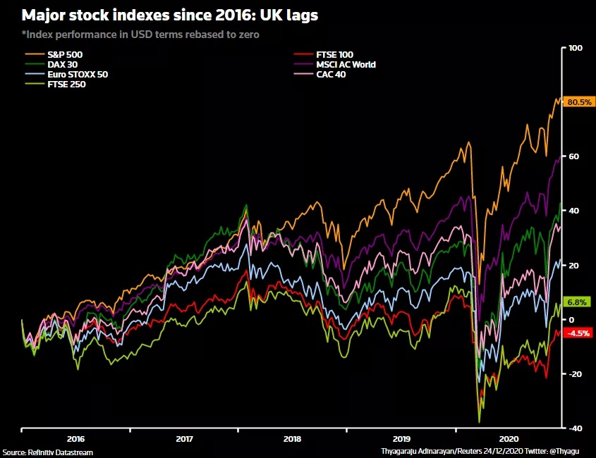Screen dimensions: 596x458
Task: Select the FTSE 250 legend entry
Action: tap(56, 84)
